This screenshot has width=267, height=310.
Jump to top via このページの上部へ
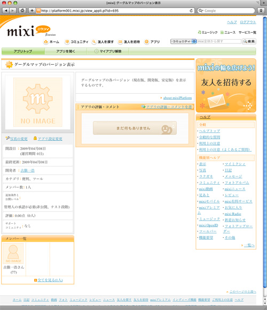[243, 291]
